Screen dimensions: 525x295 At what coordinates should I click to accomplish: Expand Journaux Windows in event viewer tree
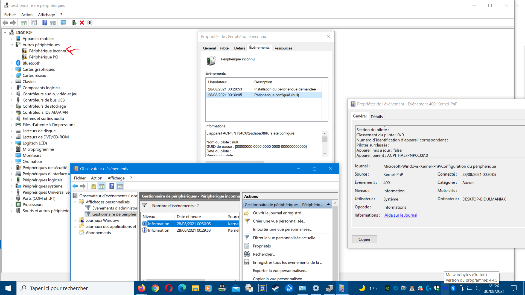pos(75,220)
